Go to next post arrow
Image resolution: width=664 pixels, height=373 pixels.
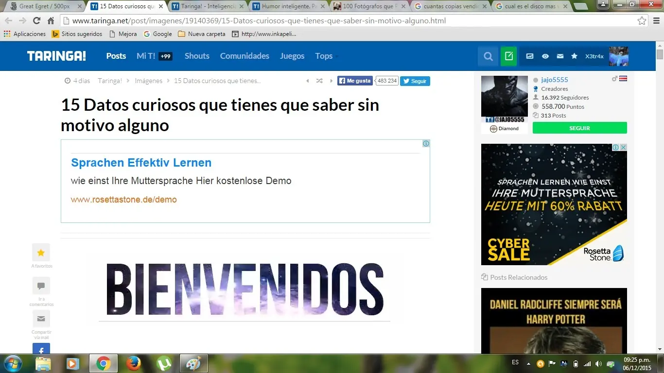332,81
